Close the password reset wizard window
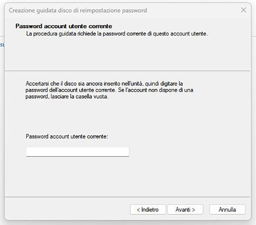This screenshot has width=256, height=225. 243,10
